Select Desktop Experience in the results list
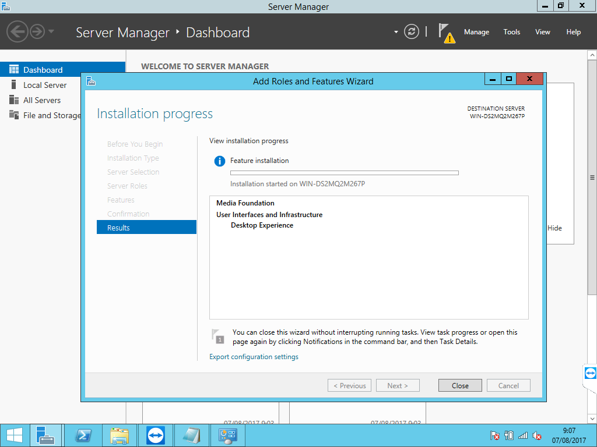This screenshot has height=447, width=597. (262, 225)
